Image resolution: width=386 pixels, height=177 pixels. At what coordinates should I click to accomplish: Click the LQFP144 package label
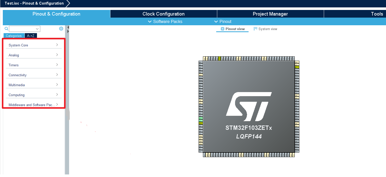pyautogui.click(x=249, y=136)
